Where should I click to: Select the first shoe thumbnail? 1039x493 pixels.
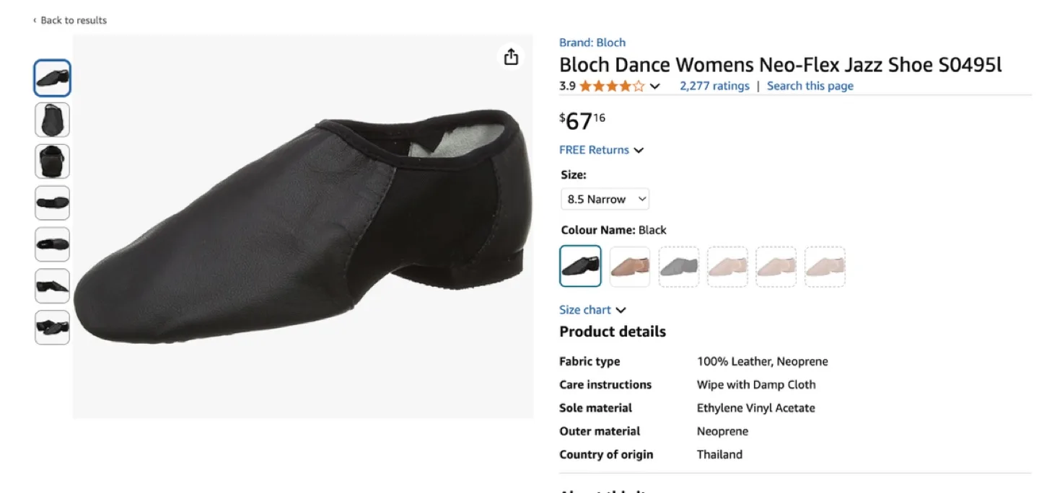(52, 77)
